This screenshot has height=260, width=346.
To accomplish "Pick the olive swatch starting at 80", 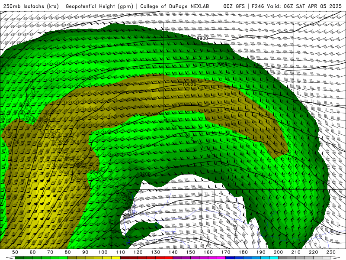I will pyautogui.click(x=72, y=257).
